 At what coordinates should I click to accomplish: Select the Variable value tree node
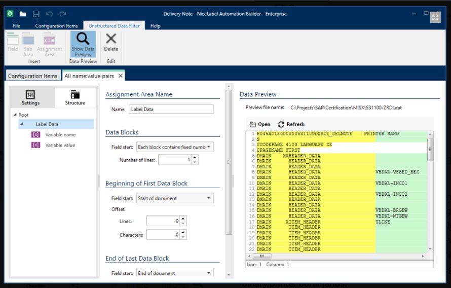pyautogui.click(x=60, y=145)
